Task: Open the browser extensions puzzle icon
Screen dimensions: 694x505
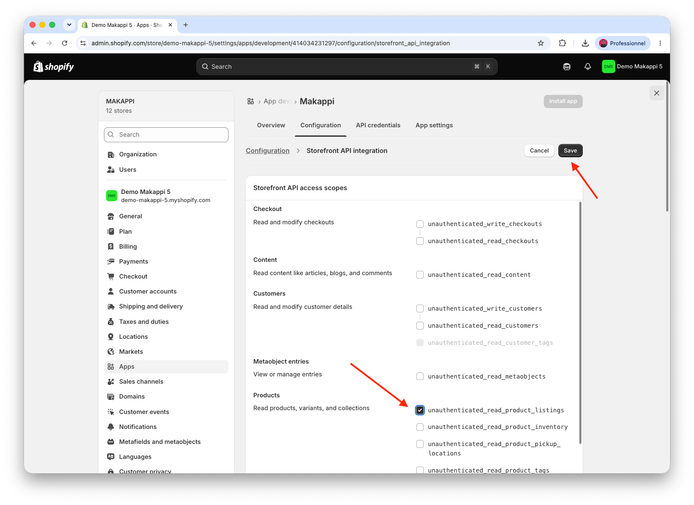Action: 562,43
